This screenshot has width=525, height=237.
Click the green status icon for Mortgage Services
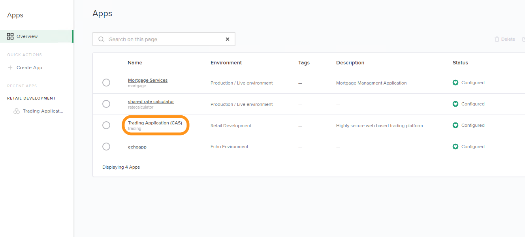pos(455,83)
